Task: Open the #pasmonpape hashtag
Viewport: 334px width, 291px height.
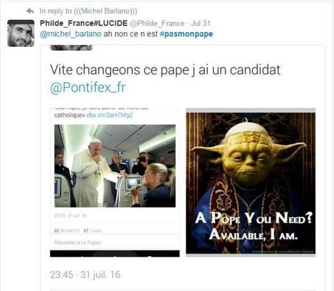Action: pos(186,34)
